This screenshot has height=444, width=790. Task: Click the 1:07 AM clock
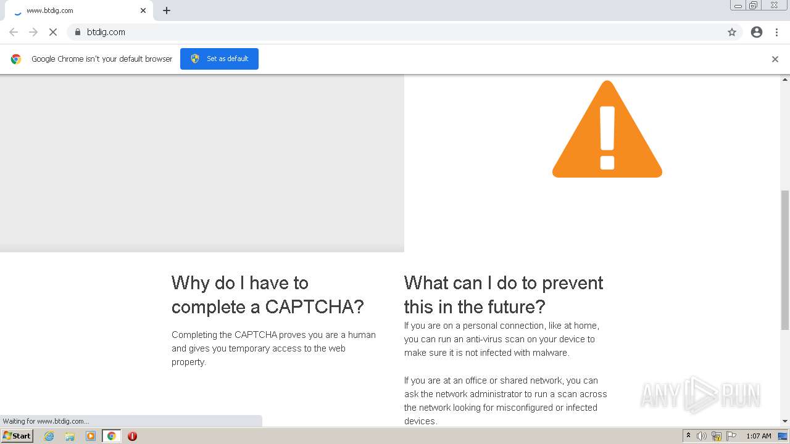tap(759, 436)
